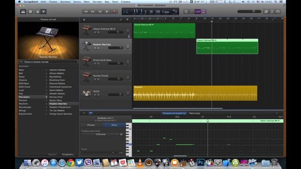
Task: Mute the Plucky Synth Bass track
Action: pos(95,63)
